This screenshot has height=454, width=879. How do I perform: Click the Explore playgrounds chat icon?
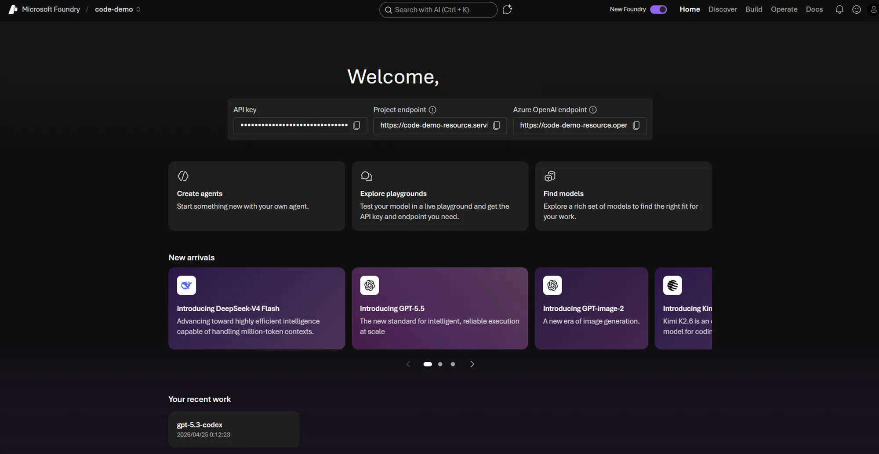click(x=366, y=176)
